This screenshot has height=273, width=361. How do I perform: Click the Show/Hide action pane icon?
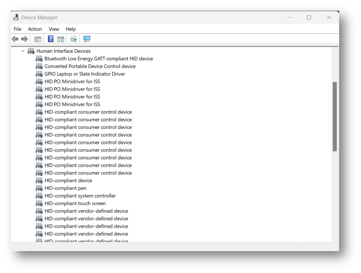click(x=61, y=39)
